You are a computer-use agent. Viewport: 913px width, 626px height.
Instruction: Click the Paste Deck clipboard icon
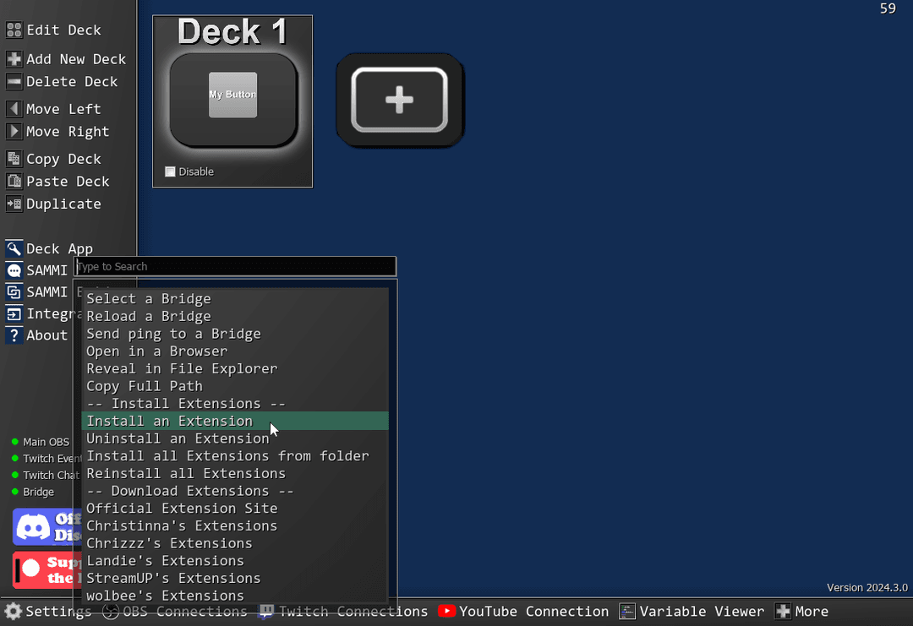point(14,181)
